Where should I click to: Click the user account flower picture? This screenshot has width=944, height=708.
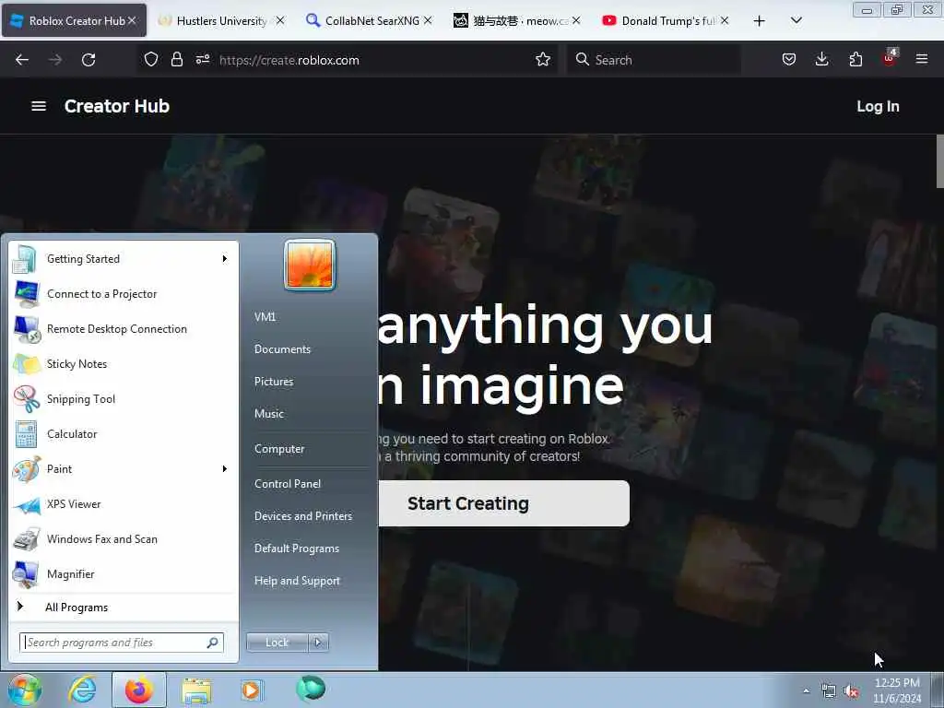pos(310,265)
